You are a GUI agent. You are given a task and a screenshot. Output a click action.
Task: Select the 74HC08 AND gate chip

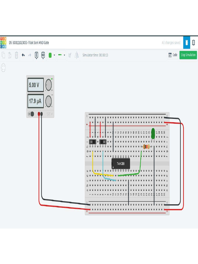121,163
